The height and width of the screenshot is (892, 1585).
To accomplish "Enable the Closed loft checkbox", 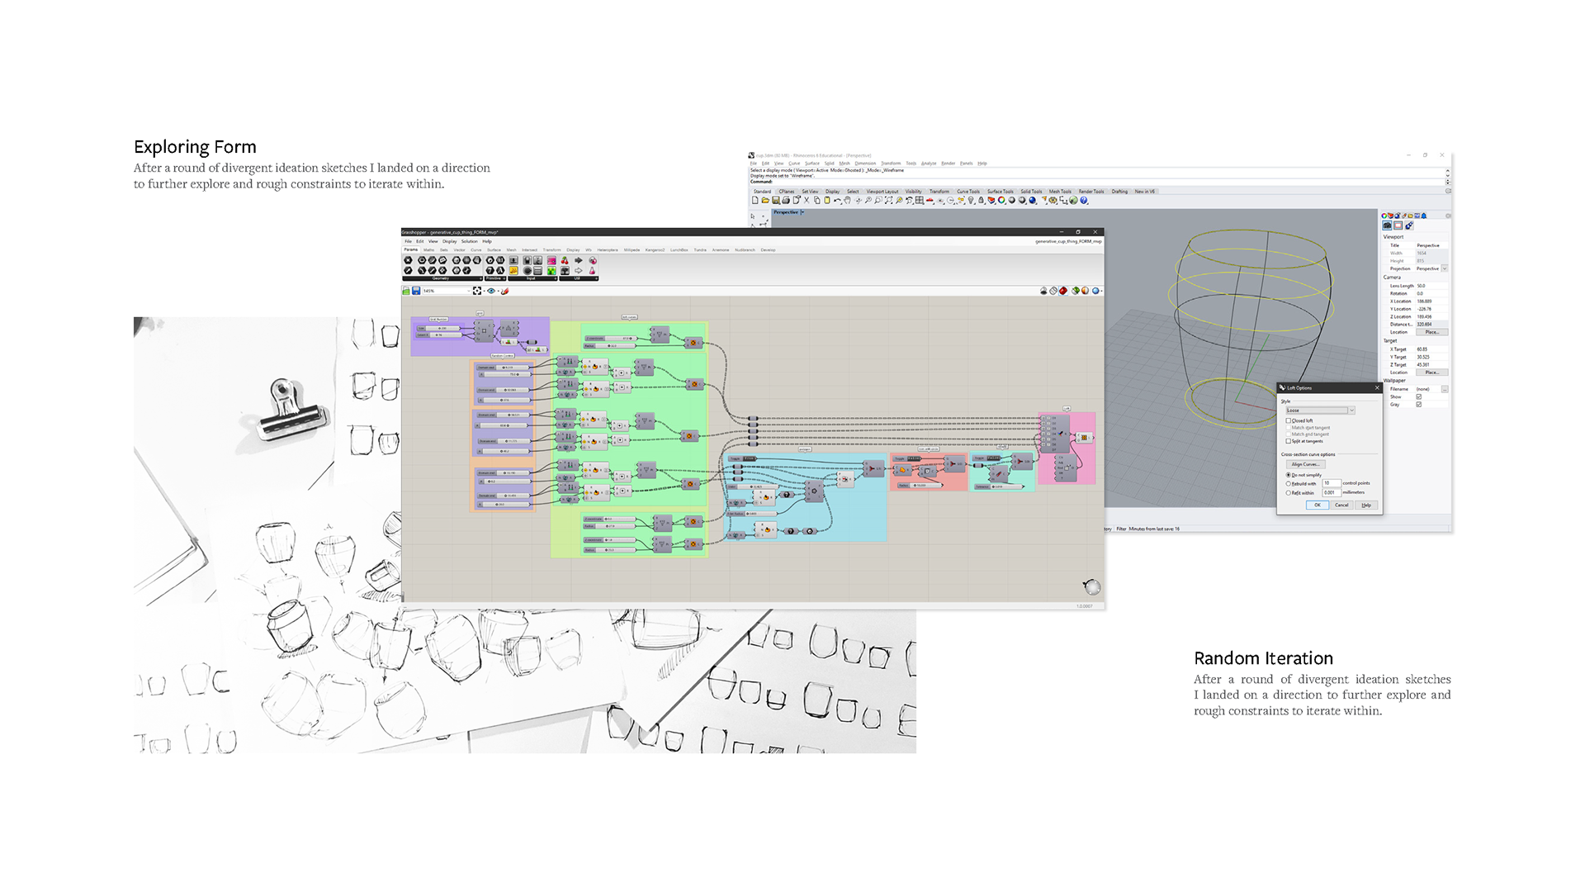I will tap(1288, 420).
